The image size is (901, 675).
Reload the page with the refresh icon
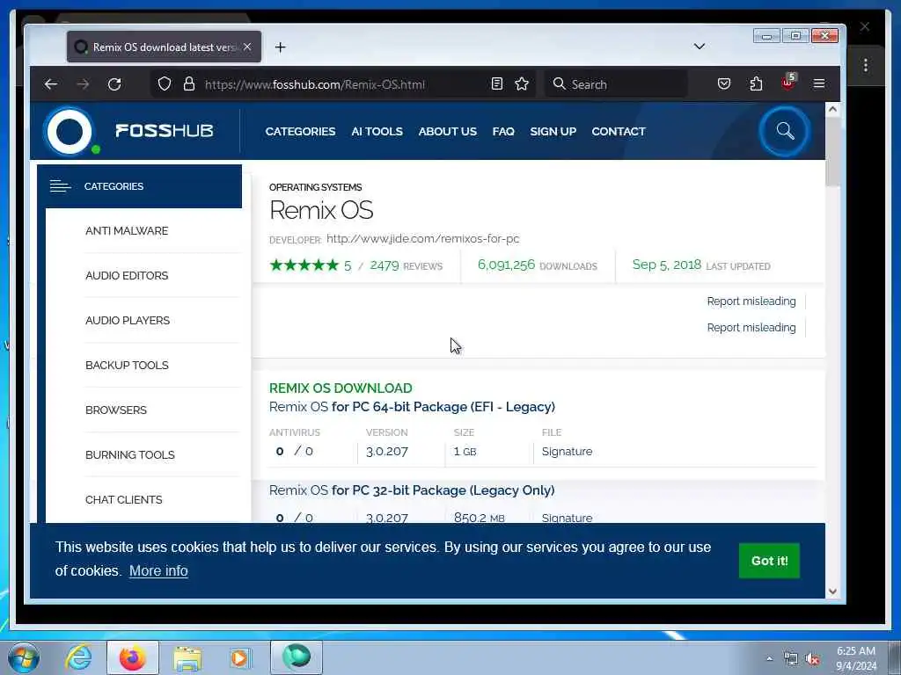[114, 84]
